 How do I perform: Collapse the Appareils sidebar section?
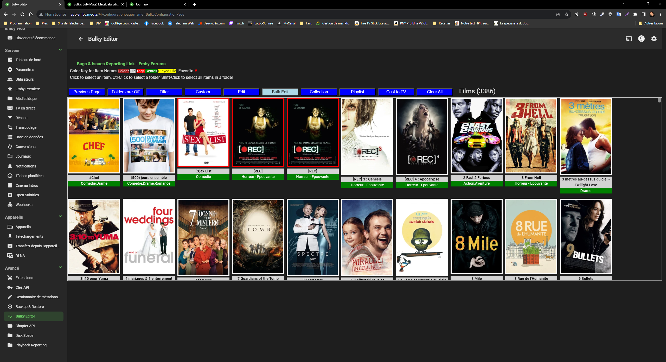(60, 217)
